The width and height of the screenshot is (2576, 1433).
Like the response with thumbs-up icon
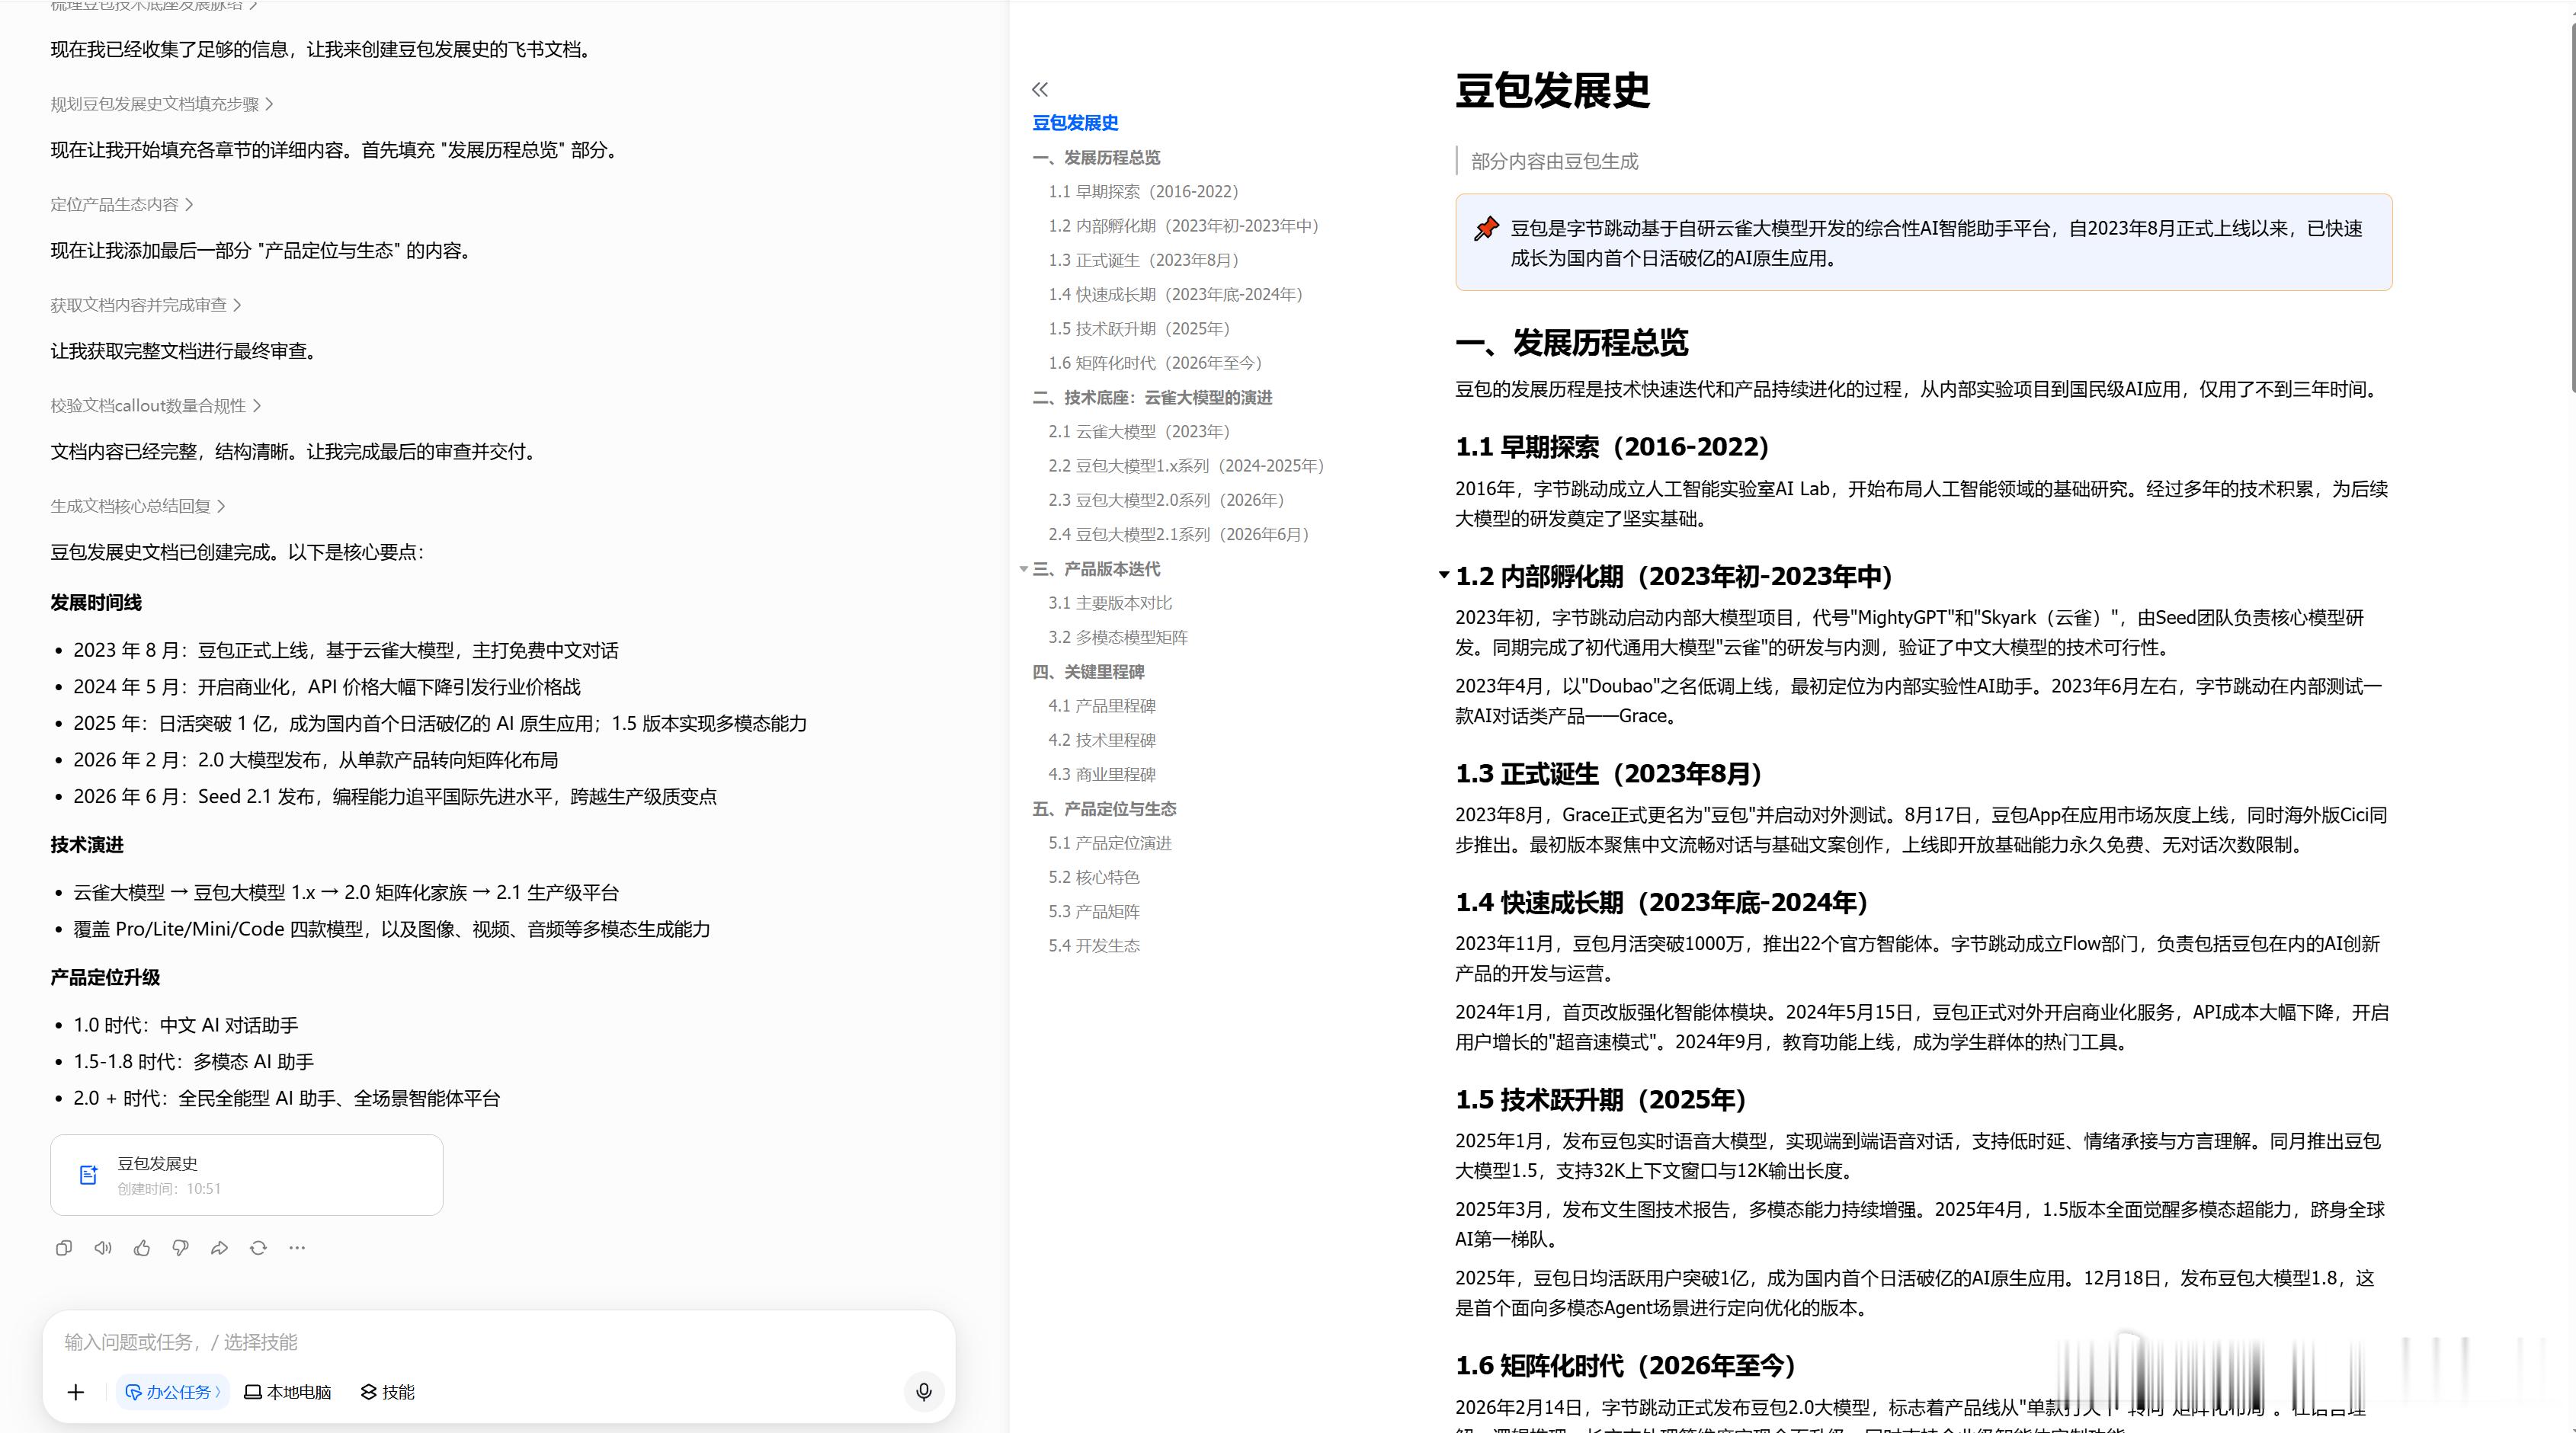(x=142, y=1247)
